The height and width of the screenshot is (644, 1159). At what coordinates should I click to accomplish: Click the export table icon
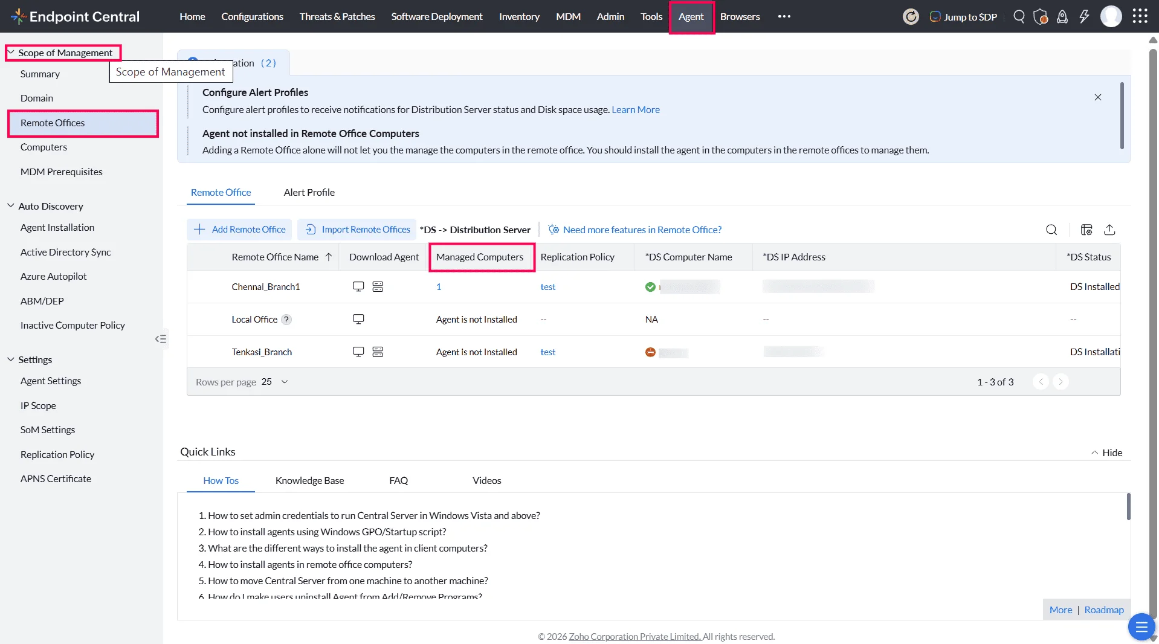coord(1109,230)
